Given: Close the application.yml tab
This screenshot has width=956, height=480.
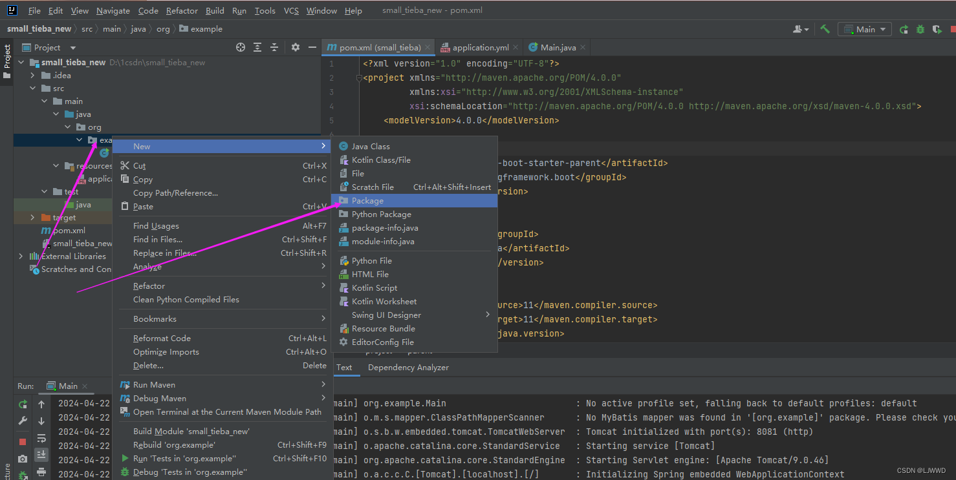Looking at the screenshot, I should (516, 47).
